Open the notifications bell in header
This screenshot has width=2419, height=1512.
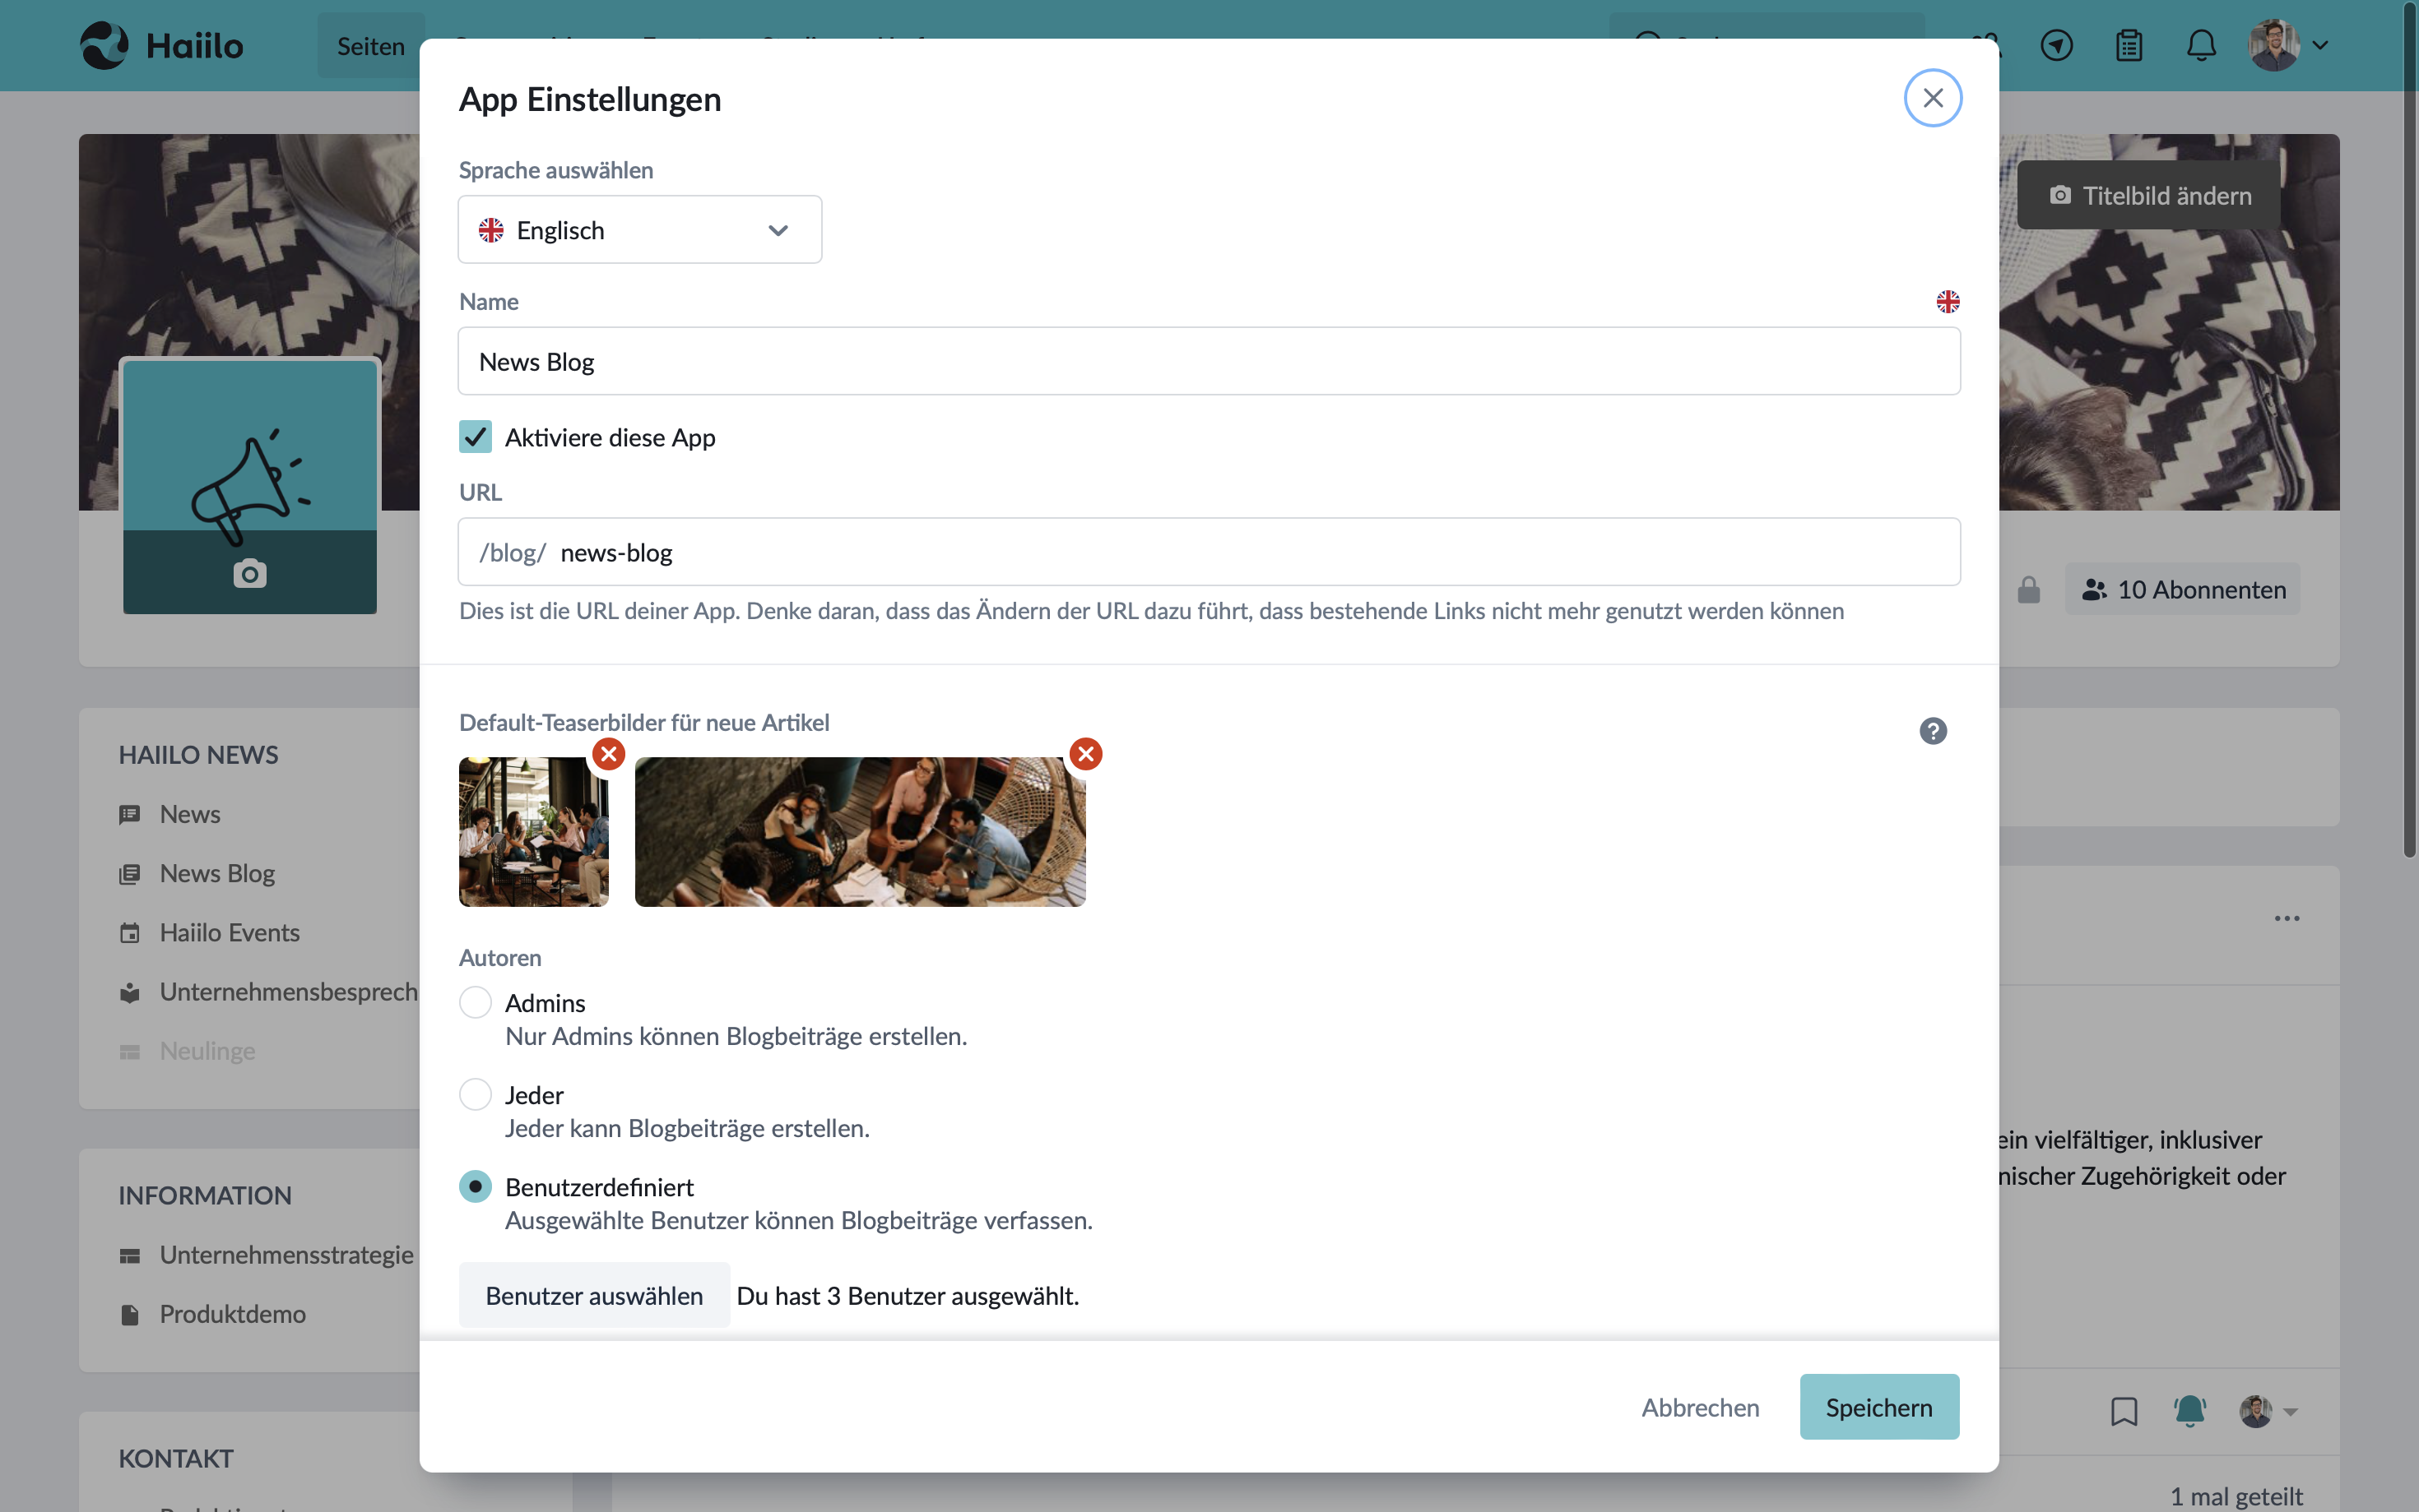point(2201,45)
